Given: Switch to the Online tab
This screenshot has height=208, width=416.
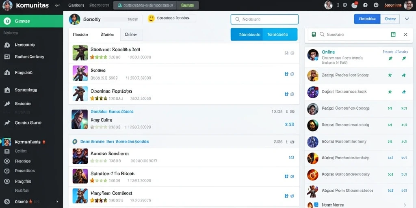Looking at the screenshot, I should pyautogui.click(x=131, y=35).
